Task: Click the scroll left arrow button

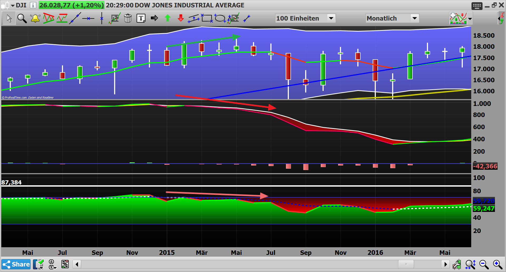Action: [x=77, y=264]
